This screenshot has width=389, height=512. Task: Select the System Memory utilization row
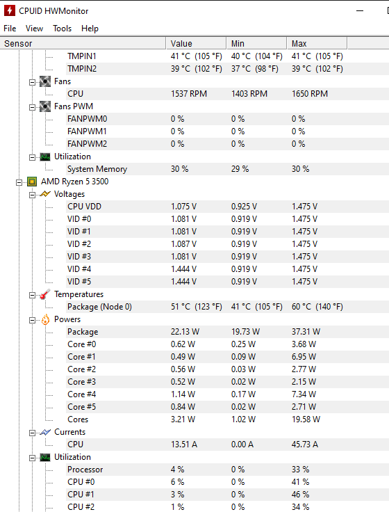[194, 169]
